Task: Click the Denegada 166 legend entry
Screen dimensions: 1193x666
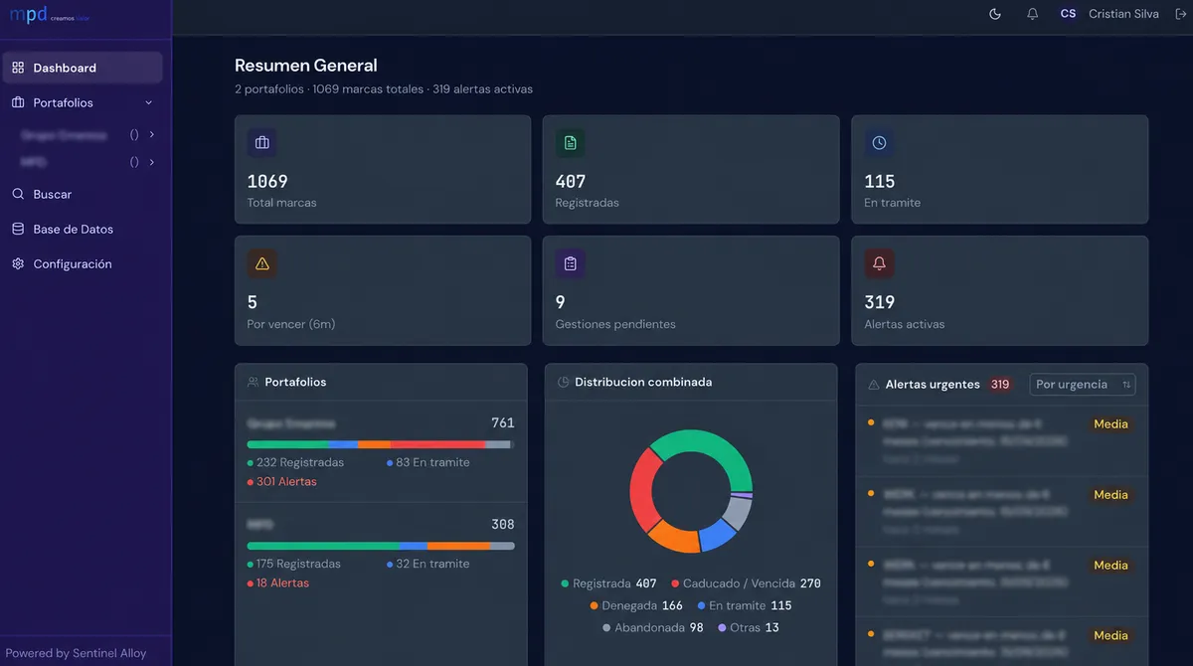Action: (637, 605)
